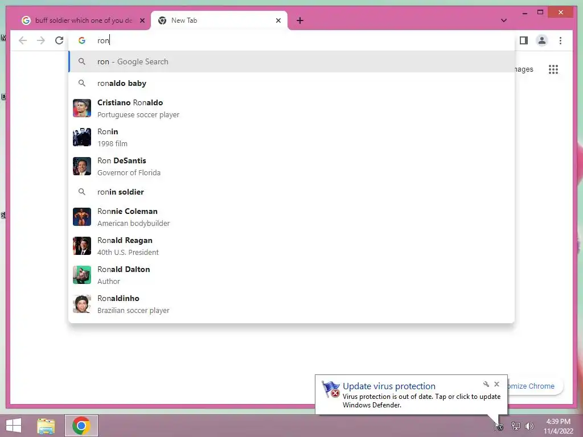Viewport: 583px width, 437px height.
Task: Choose the Ronnie Coleman suggestion
Action: click(291, 217)
